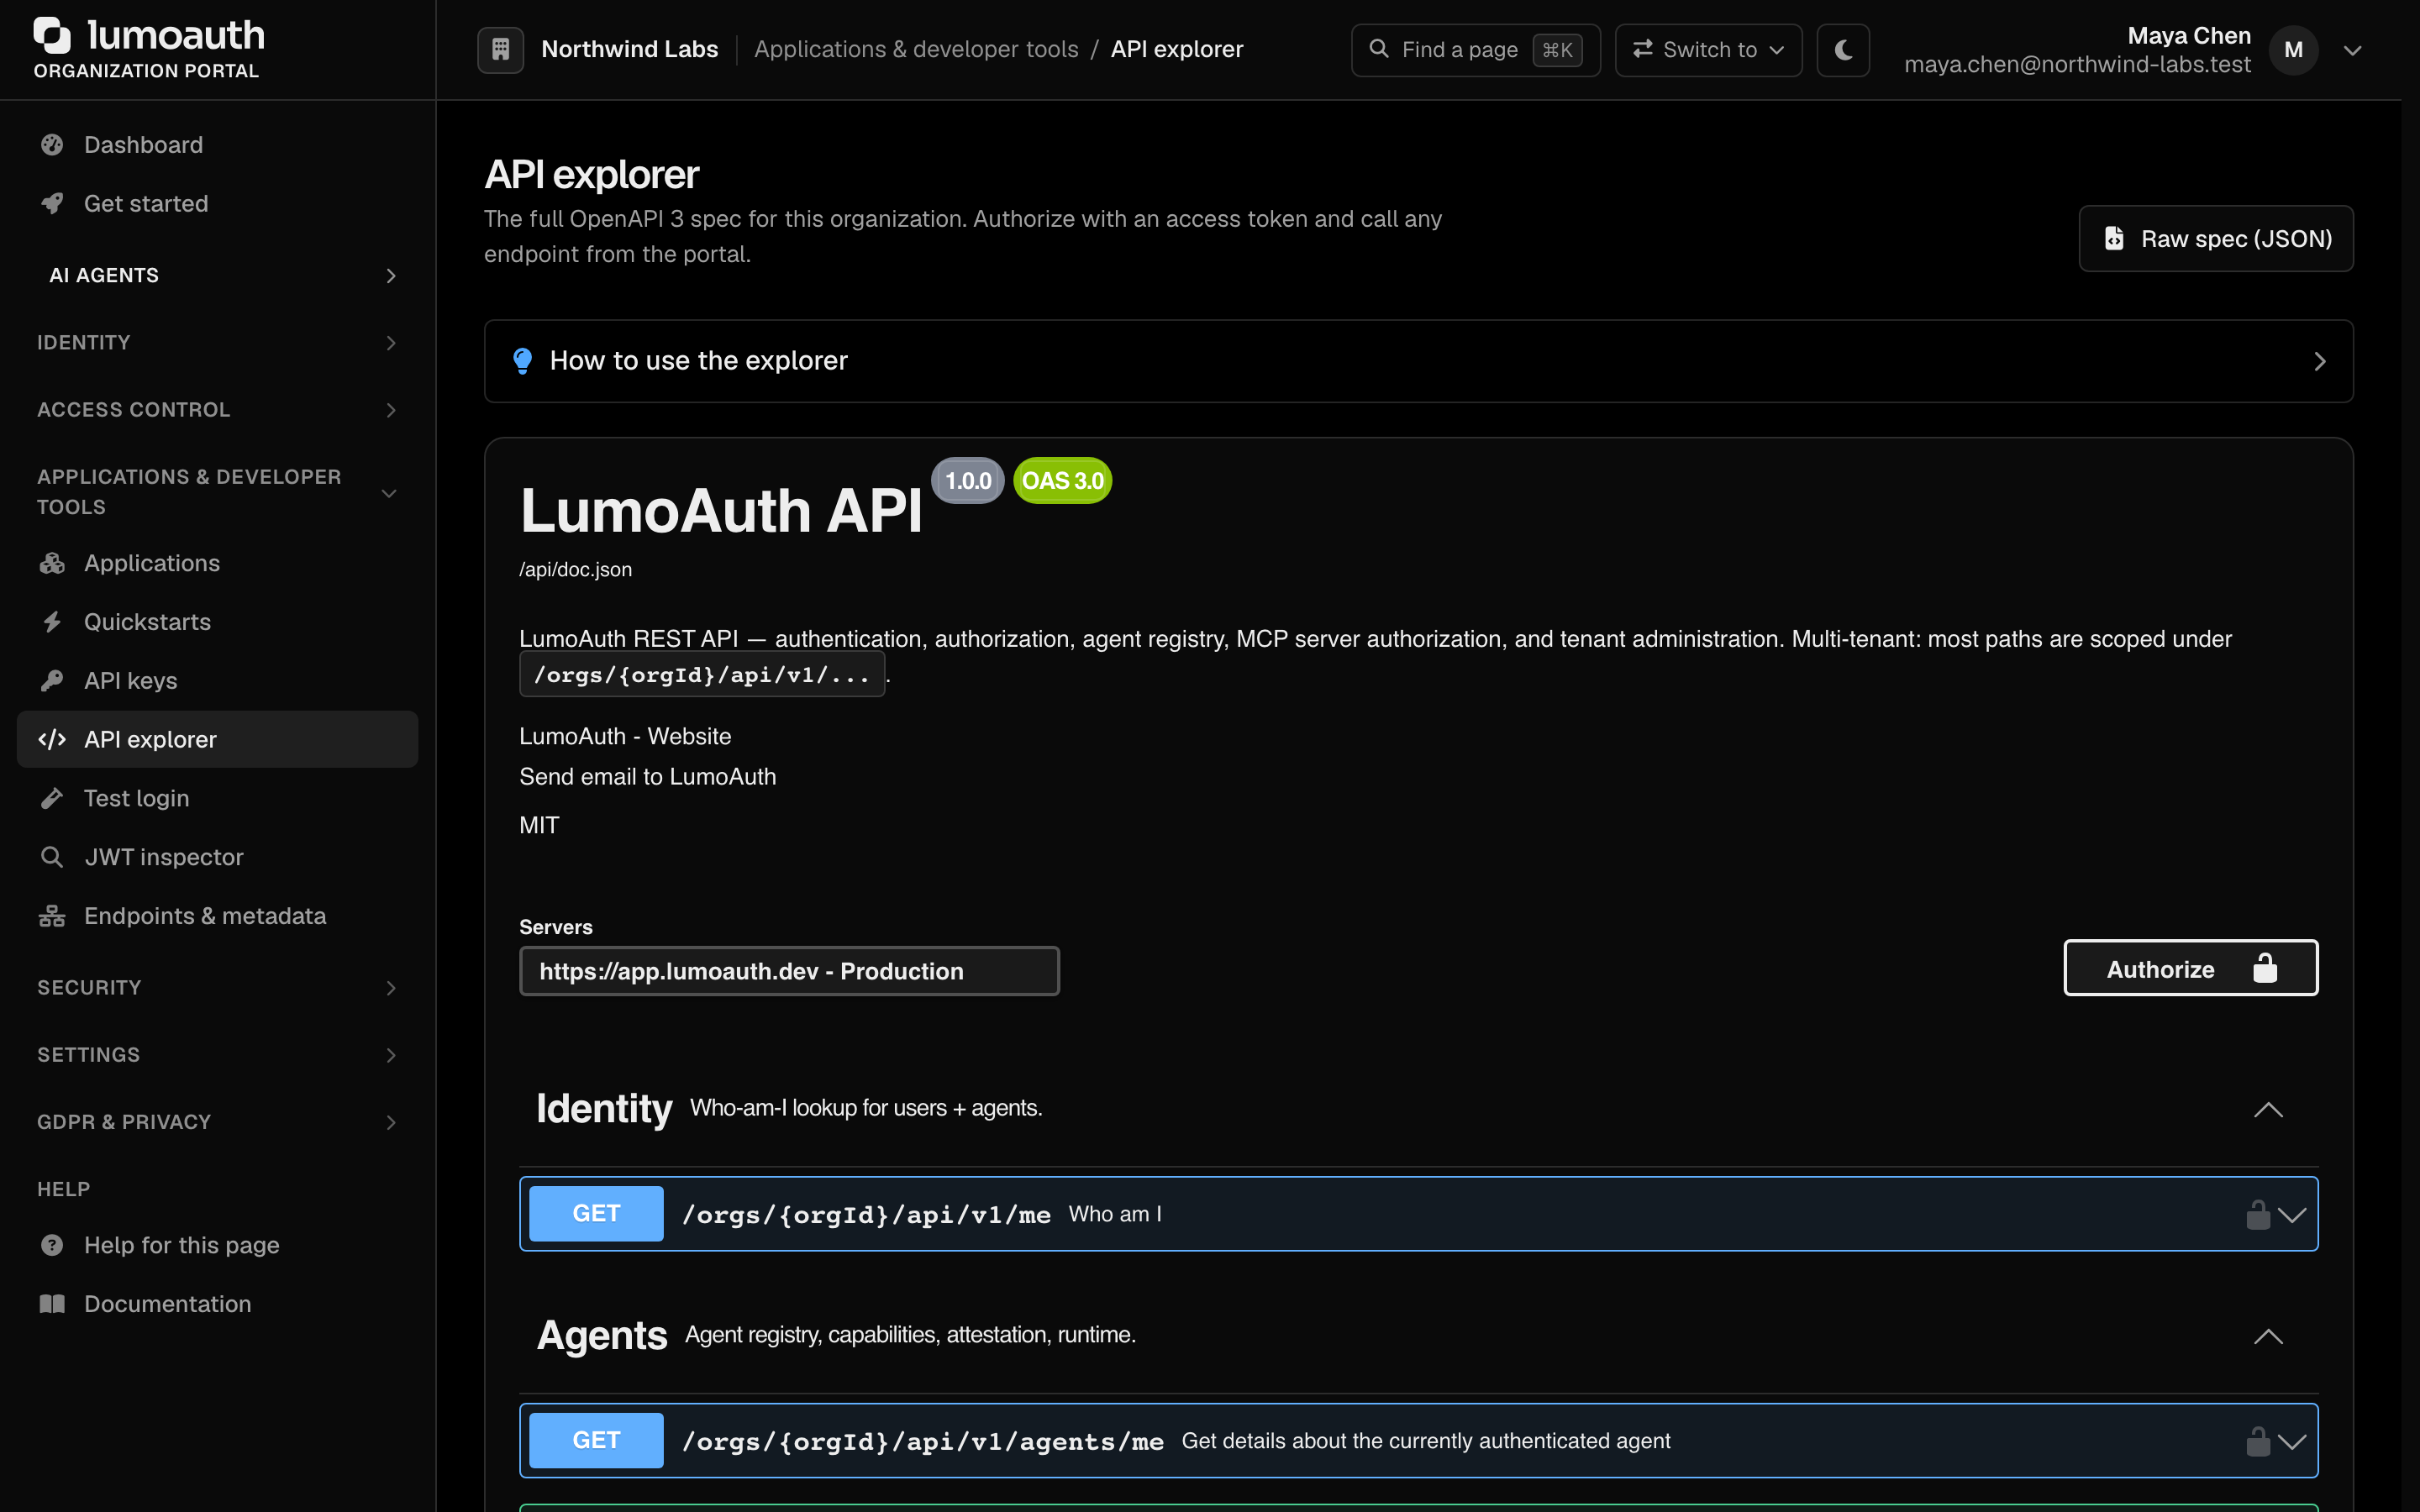This screenshot has width=2420, height=1512.
Task: Click the file icon in Raw spec button
Action: 2113,239
